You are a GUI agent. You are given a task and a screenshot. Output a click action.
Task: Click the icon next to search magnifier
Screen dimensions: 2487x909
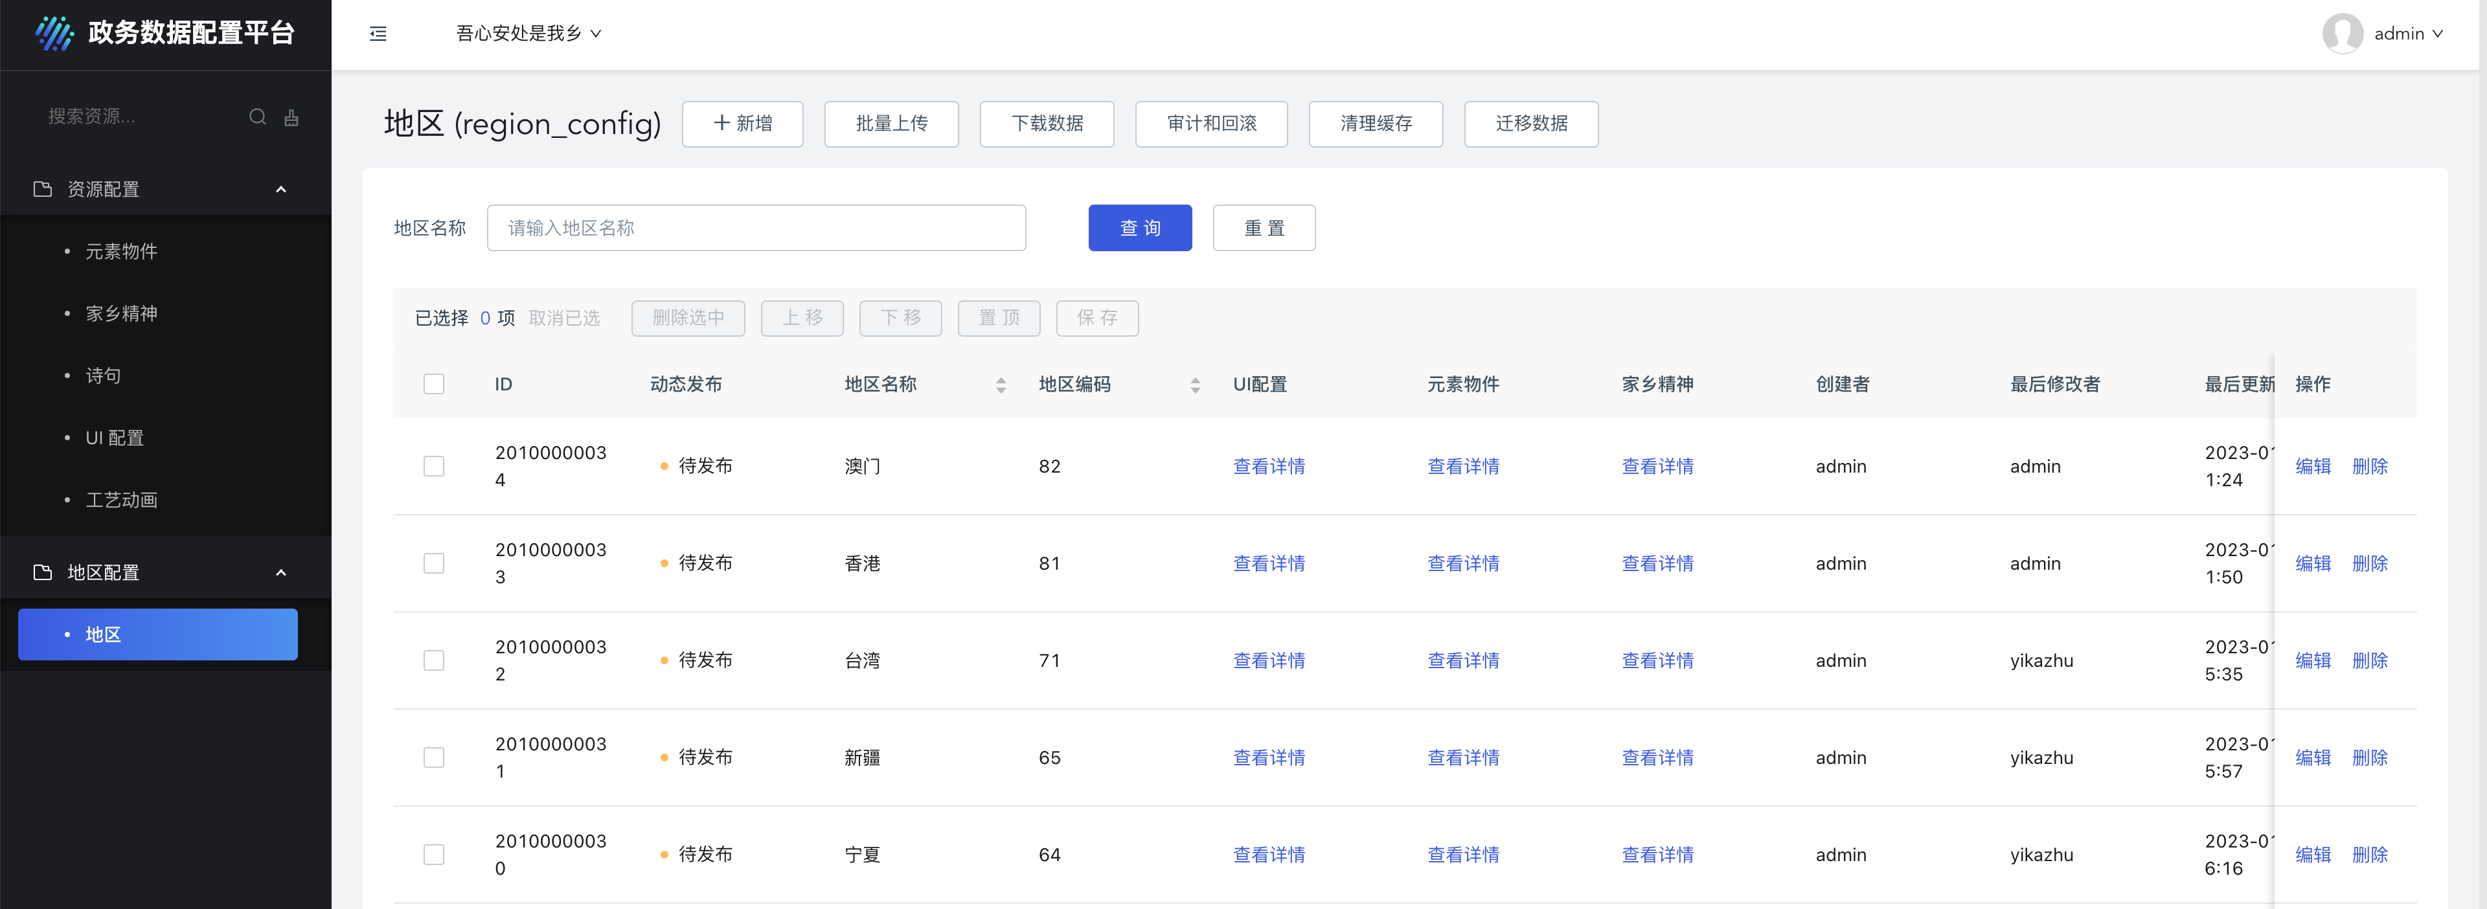pyautogui.click(x=291, y=117)
